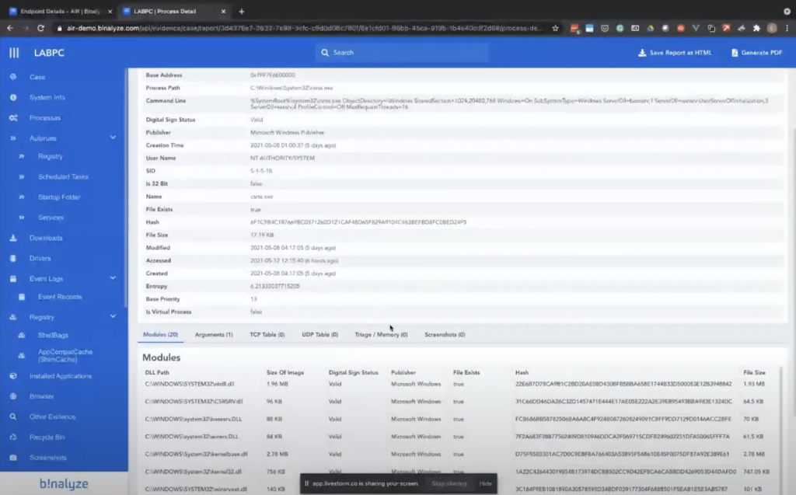Open Autoruns Registry sidebar entry
Viewport: 796px width, 495px height.
(51, 156)
